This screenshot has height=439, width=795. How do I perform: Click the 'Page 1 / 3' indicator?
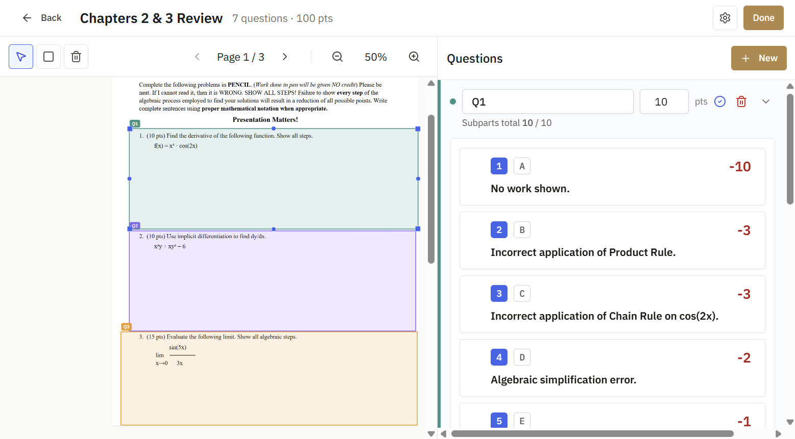(x=240, y=57)
